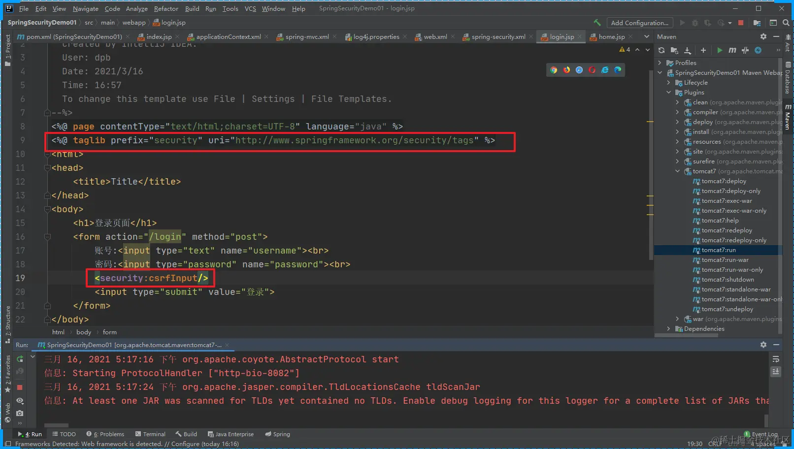The height and width of the screenshot is (449, 794).
Task: Click the CRLF line separator status item
Action: (715, 444)
